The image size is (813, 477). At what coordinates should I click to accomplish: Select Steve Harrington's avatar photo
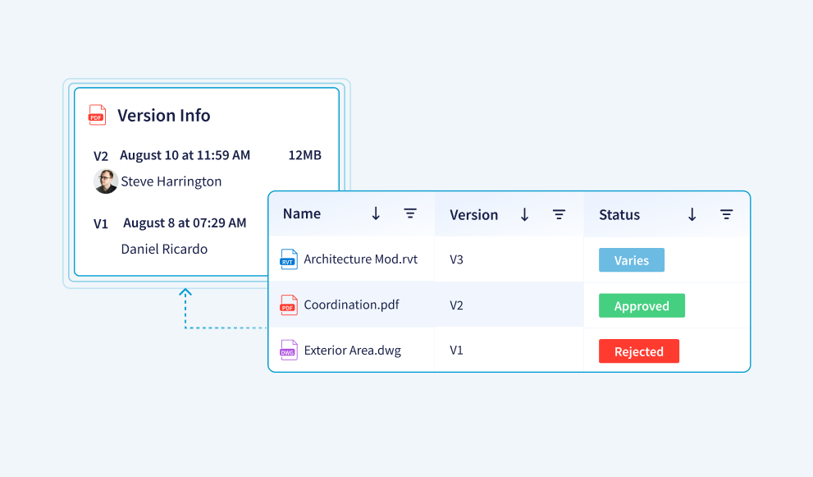click(106, 181)
